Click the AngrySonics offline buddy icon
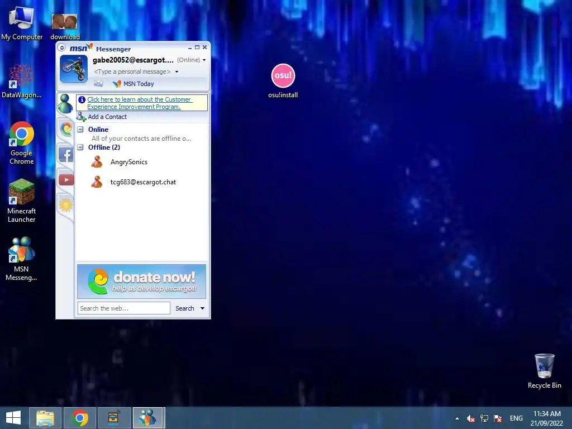Image resolution: width=572 pixels, height=429 pixels. click(97, 161)
